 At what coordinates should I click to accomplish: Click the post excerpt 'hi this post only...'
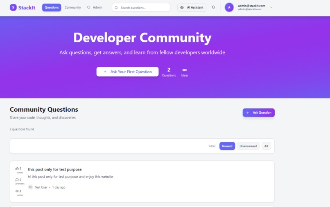[70, 177]
